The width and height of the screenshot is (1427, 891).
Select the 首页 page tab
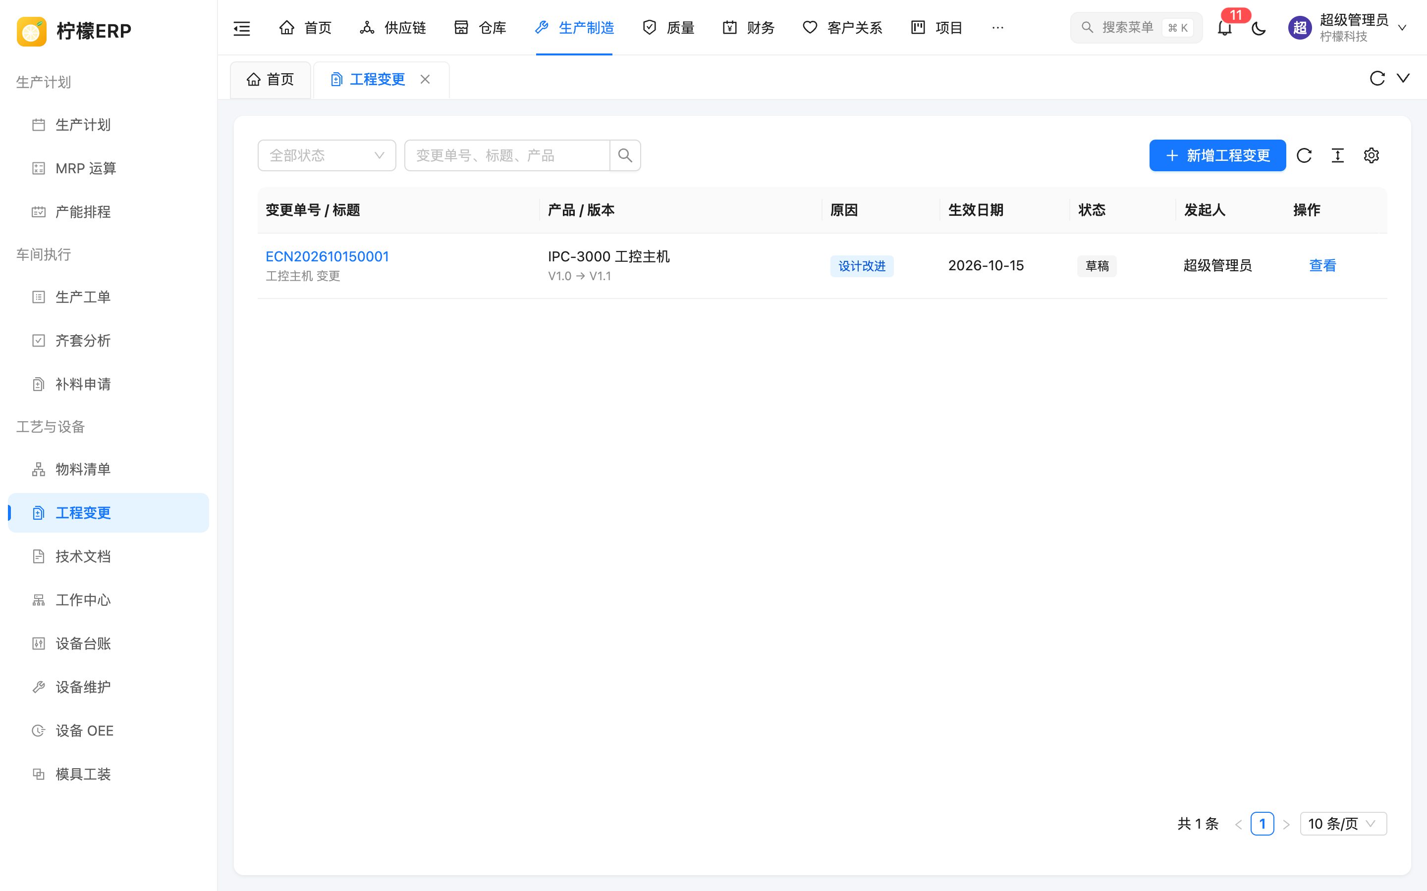pos(271,80)
